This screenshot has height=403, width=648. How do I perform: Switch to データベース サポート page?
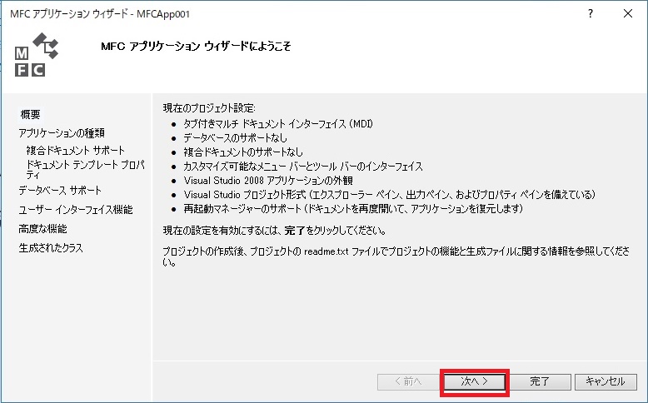(x=60, y=190)
